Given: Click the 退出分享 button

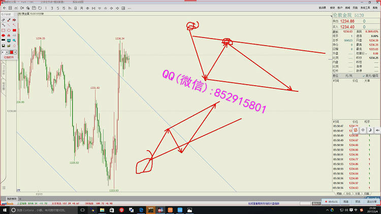Looking at the screenshot, I should point(371,202).
